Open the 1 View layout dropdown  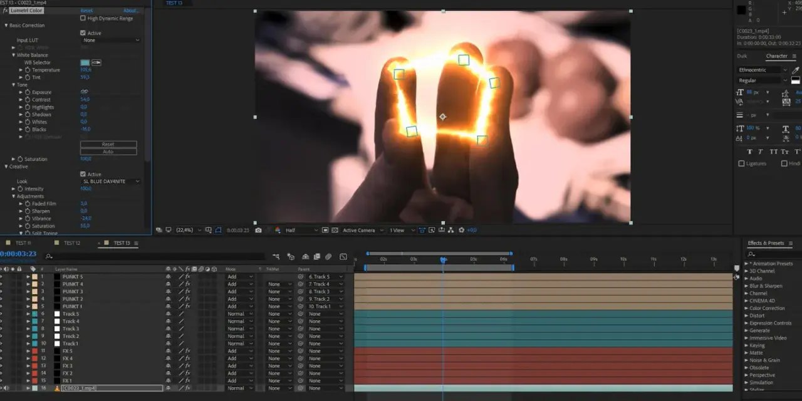tap(402, 231)
